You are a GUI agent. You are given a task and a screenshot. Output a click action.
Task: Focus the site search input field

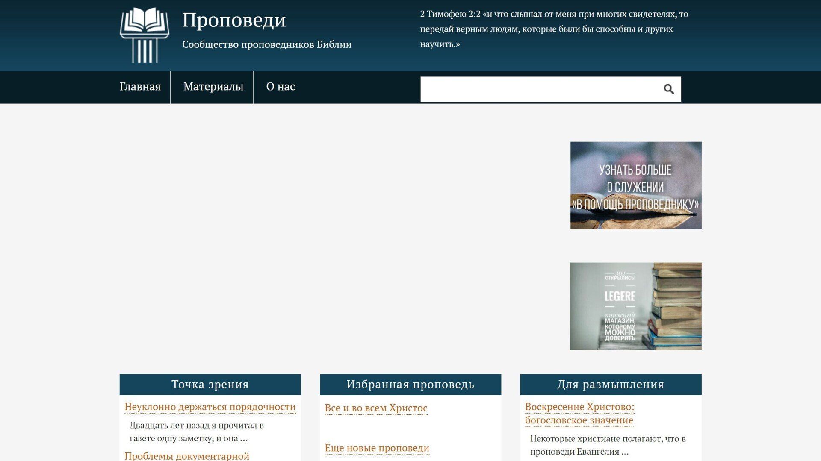coord(550,89)
